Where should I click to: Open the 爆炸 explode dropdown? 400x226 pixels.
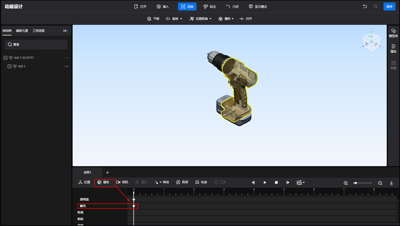pyautogui.click(x=226, y=19)
